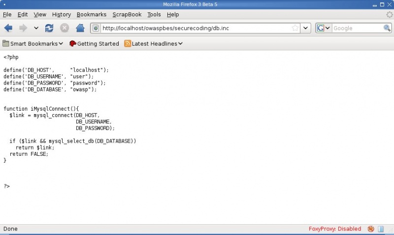Image resolution: width=394 pixels, height=235 pixels.
Task: Click the DB_PASSWORD define line
Action: click(x=55, y=83)
